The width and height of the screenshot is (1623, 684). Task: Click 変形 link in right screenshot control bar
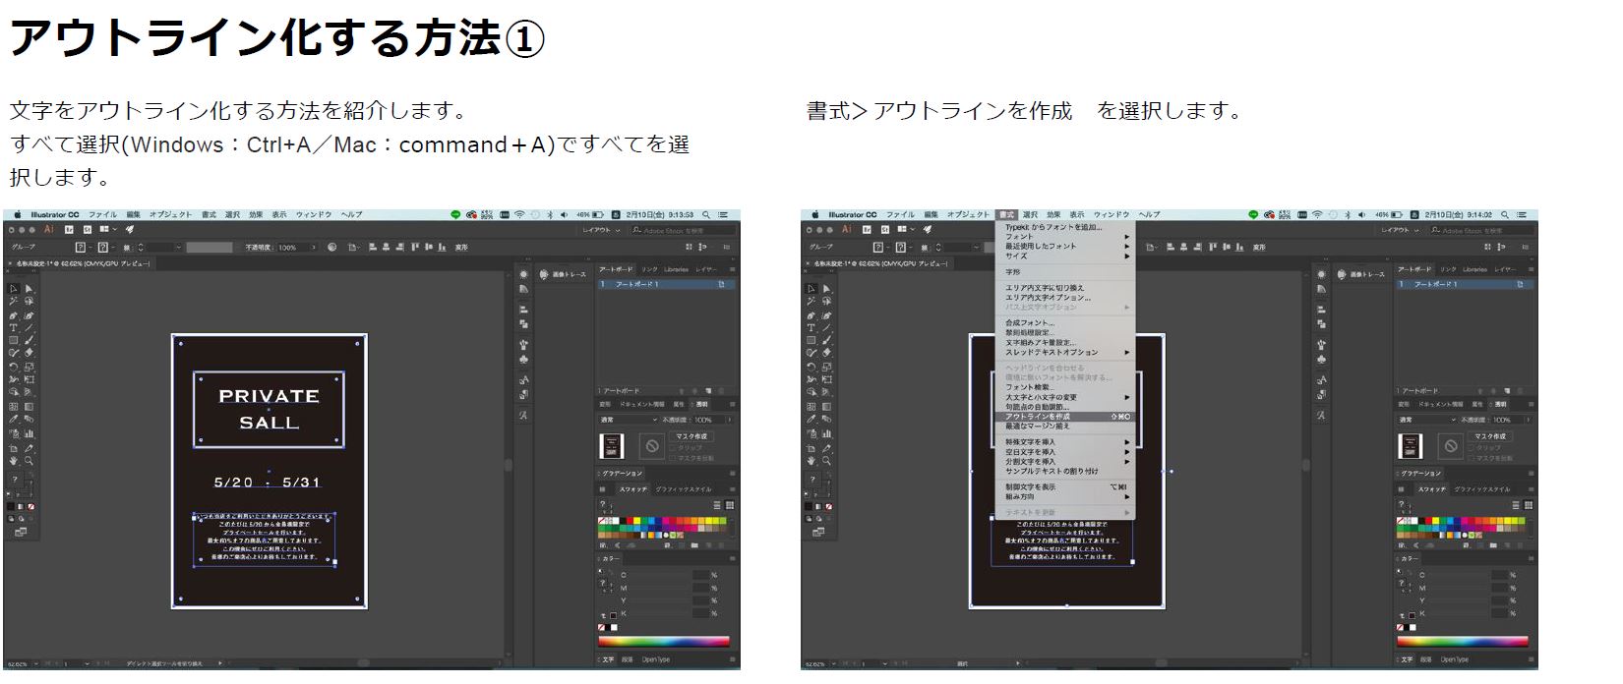click(1259, 248)
